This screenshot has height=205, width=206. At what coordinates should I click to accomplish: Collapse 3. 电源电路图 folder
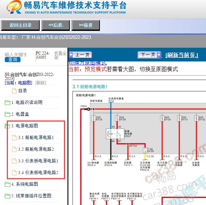pyautogui.click(x=25, y=126)
